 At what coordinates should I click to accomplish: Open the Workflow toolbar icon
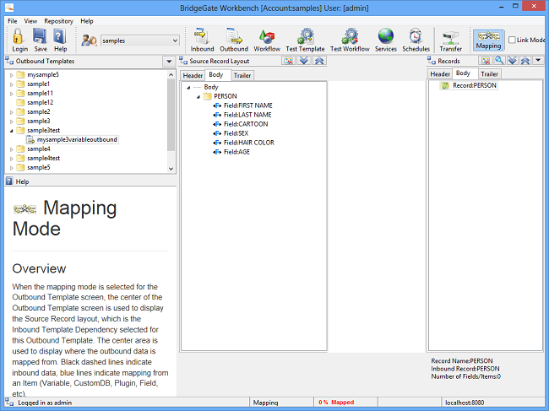coord(266,36)
